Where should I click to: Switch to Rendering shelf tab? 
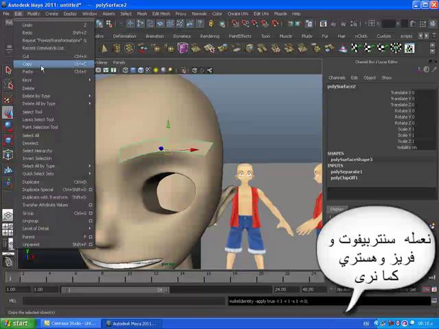(210, 36)
